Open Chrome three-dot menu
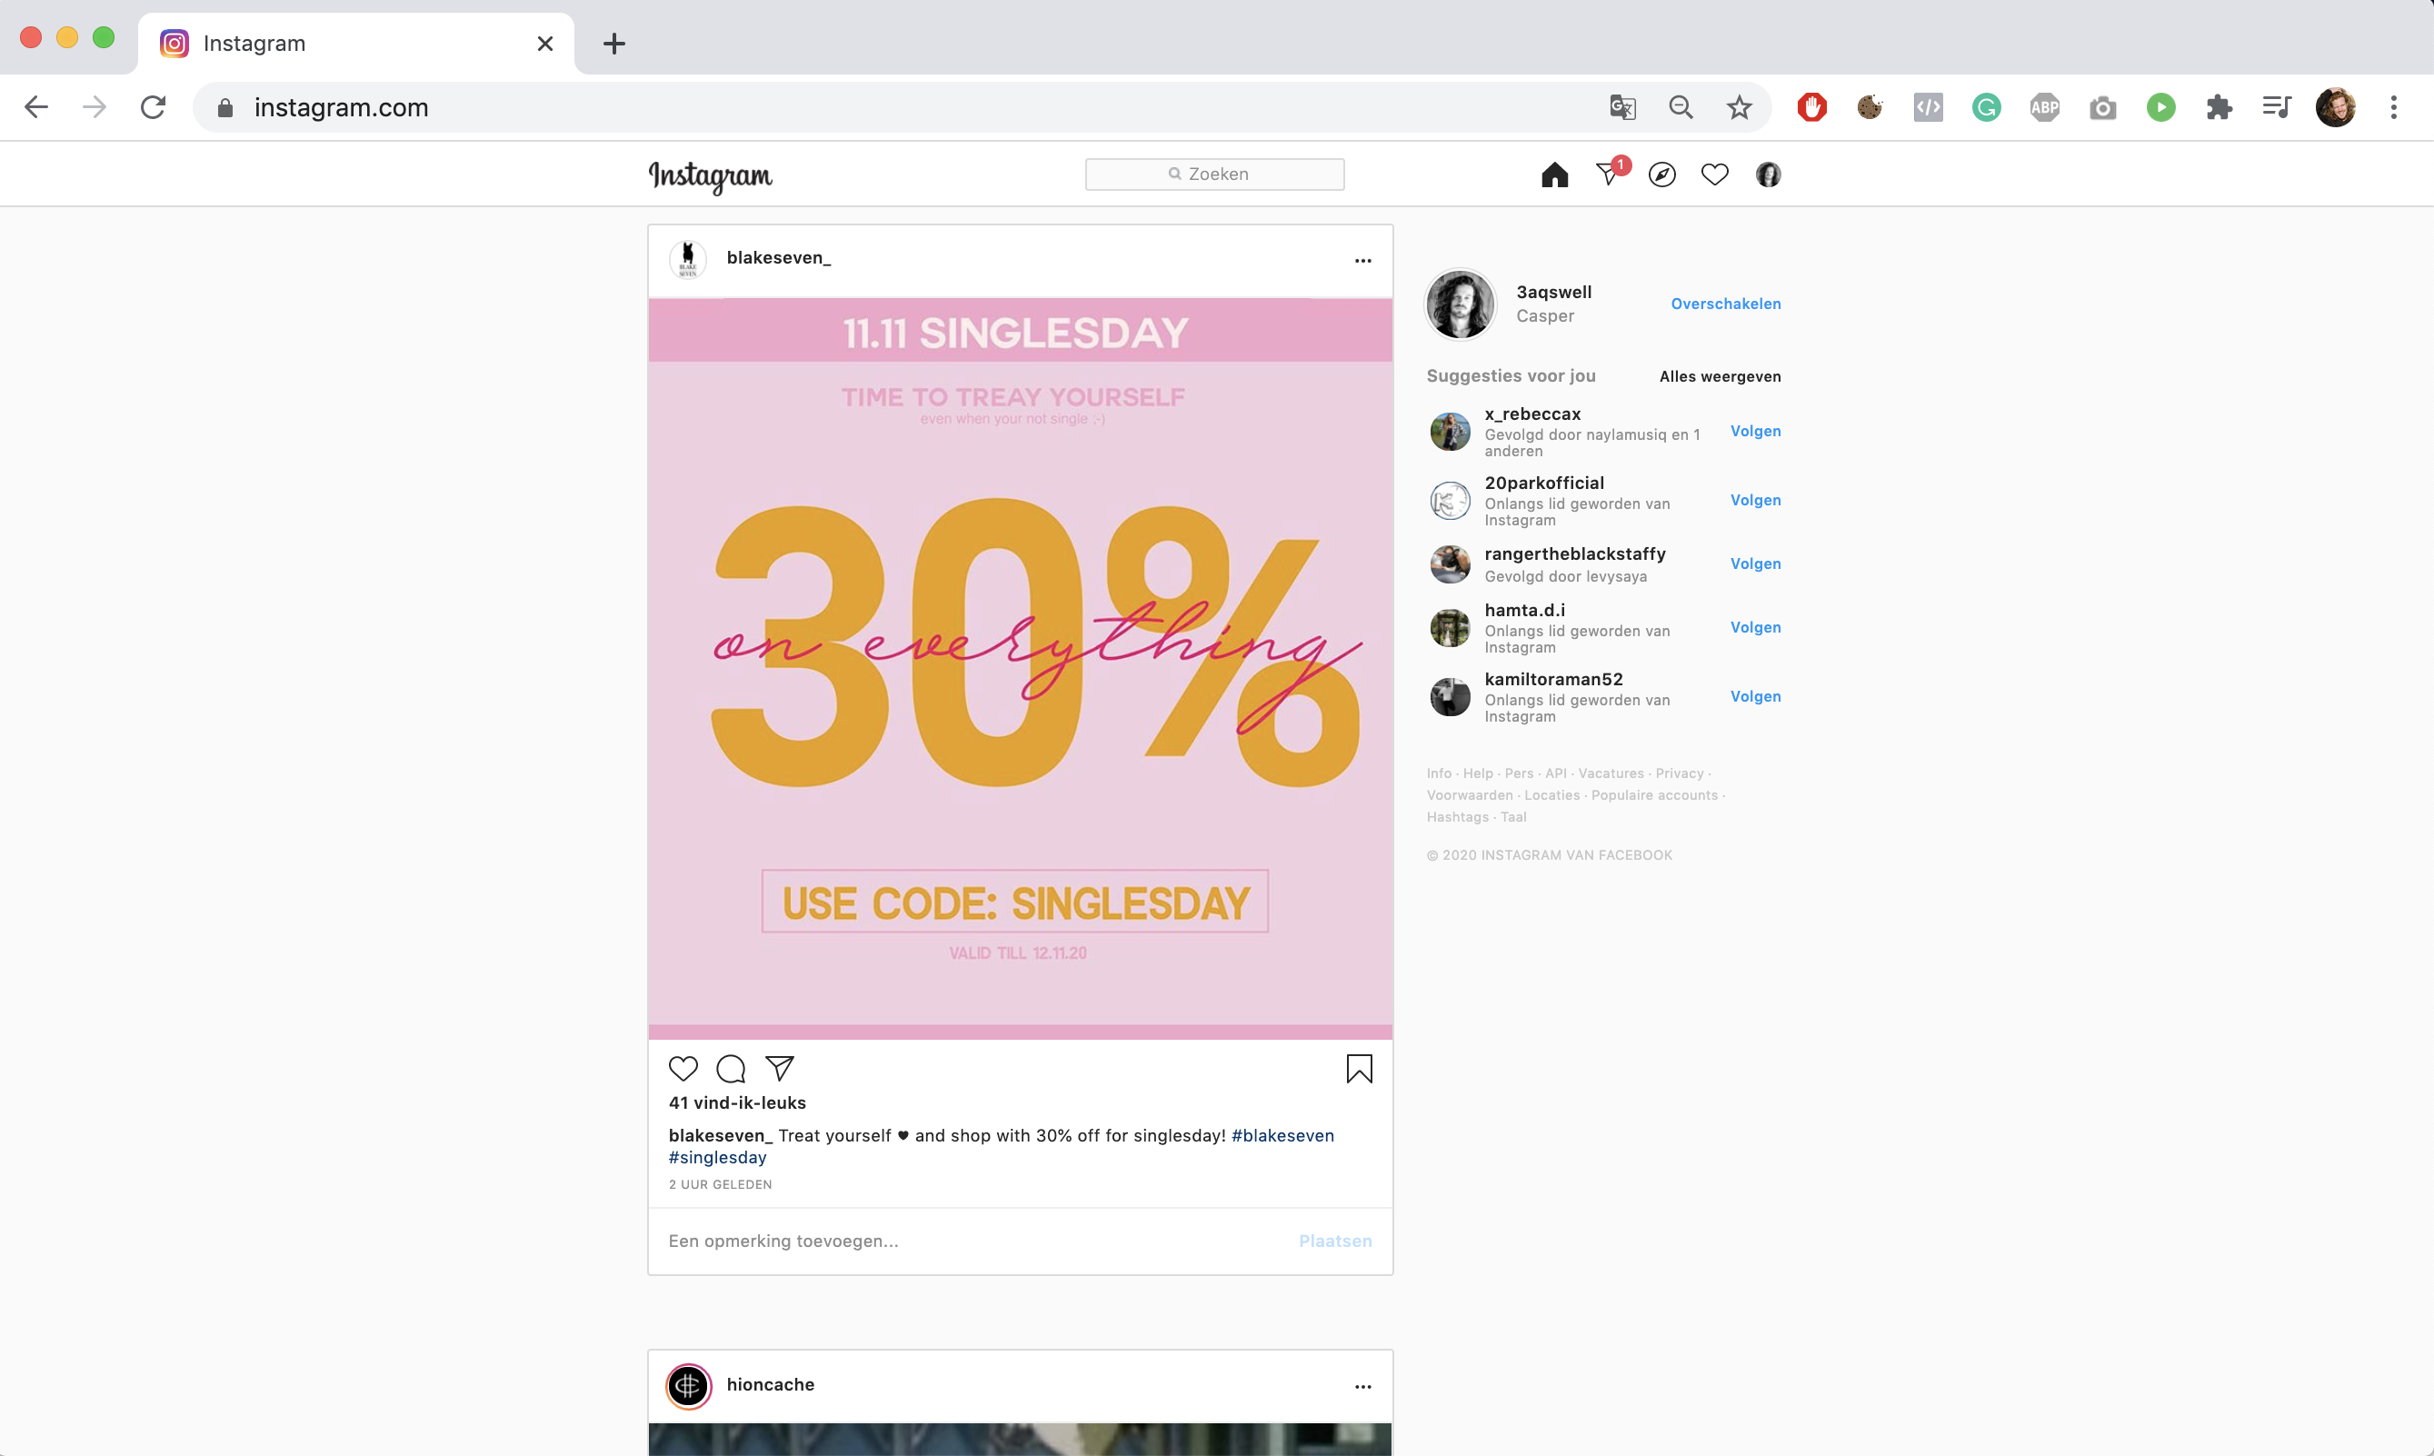2434x1456 pixels. pos(2393,107)
